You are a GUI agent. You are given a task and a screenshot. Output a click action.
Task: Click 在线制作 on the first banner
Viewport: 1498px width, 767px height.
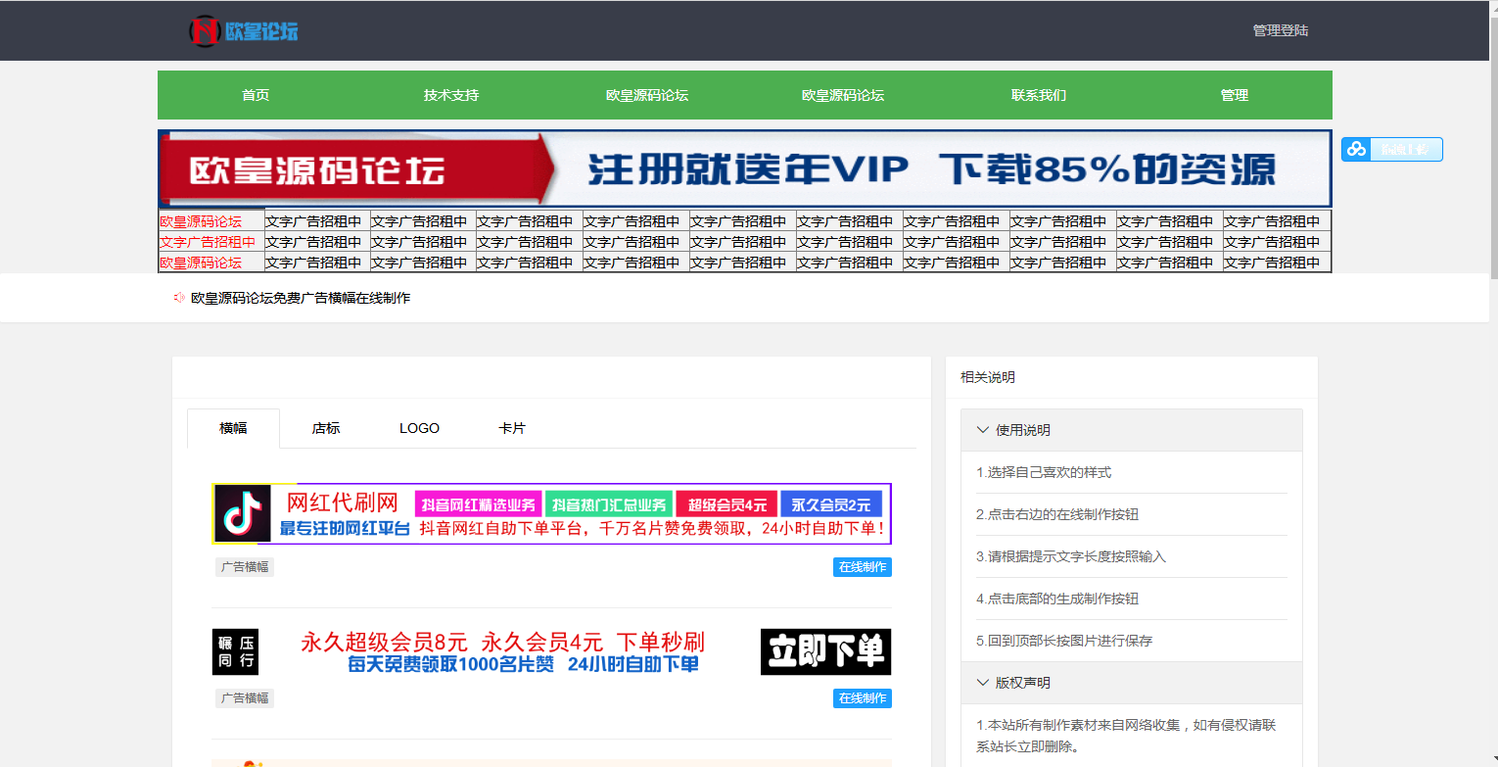(x=862, y=566)
